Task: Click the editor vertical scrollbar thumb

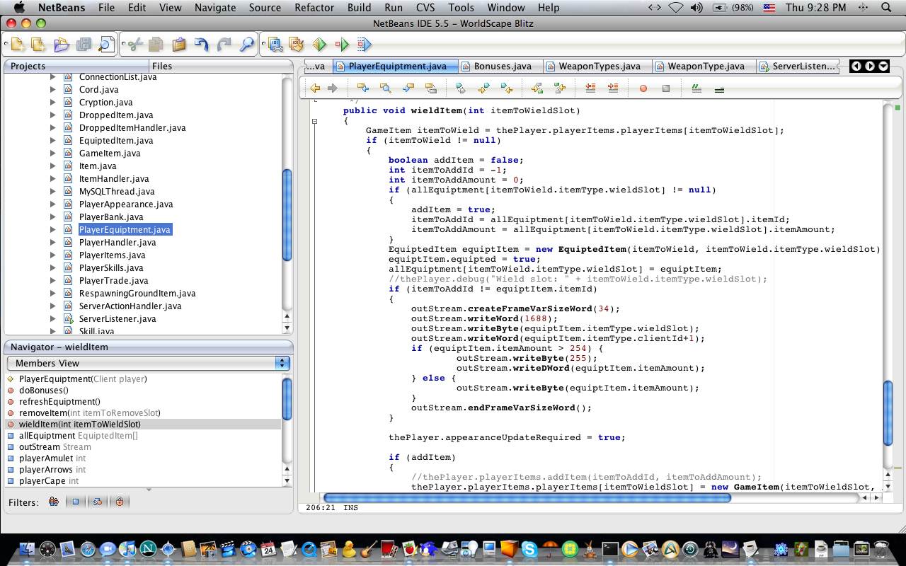Action: tap(888, 412)
